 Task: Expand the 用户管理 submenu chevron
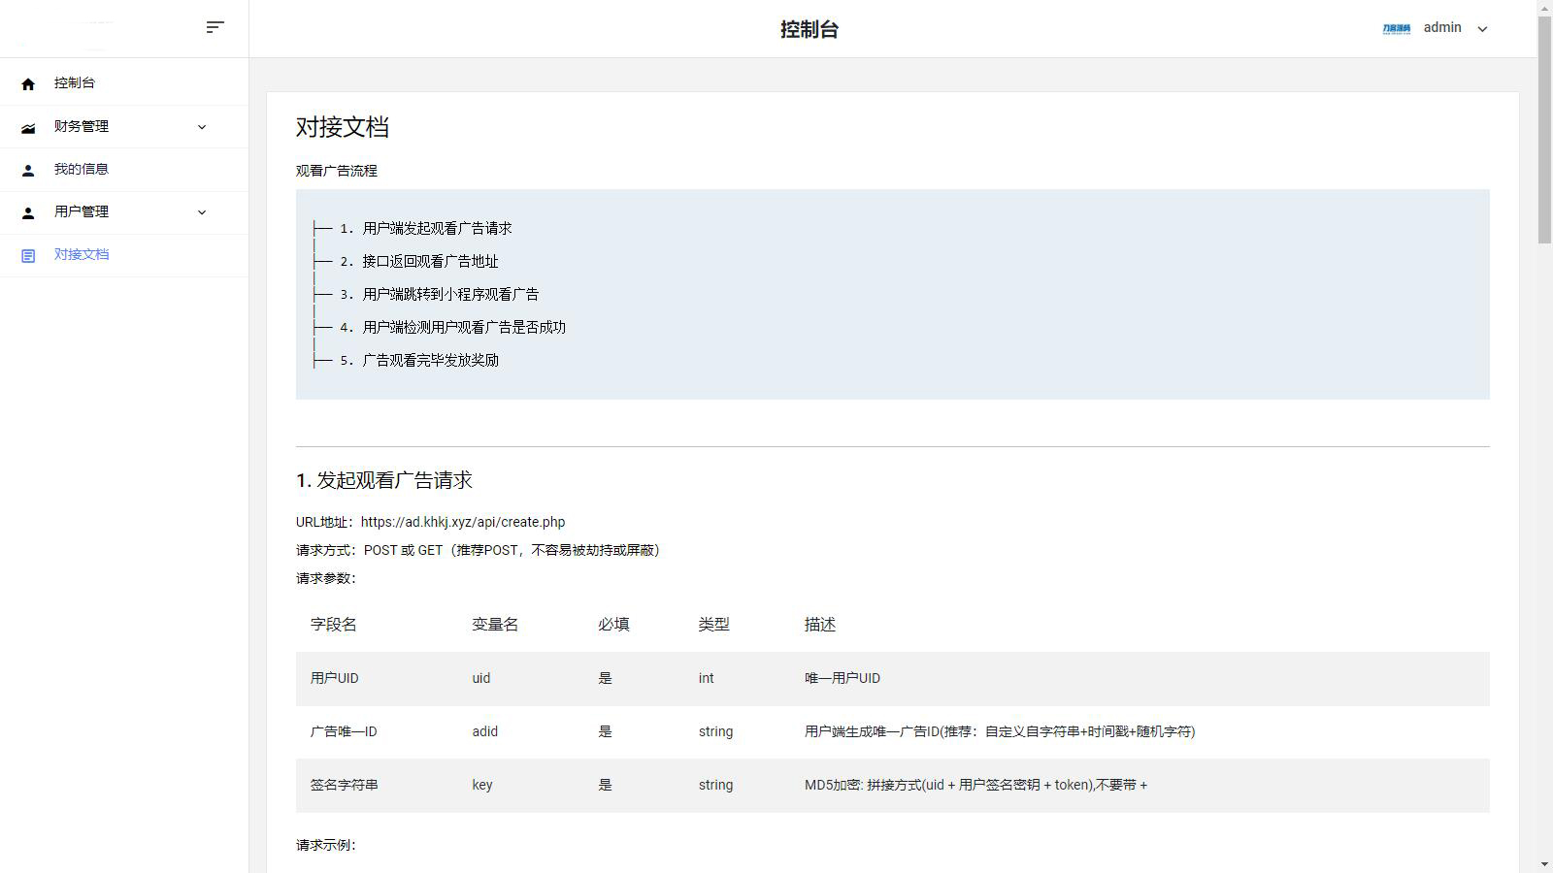pyautogui.click(x=202, y=212)
